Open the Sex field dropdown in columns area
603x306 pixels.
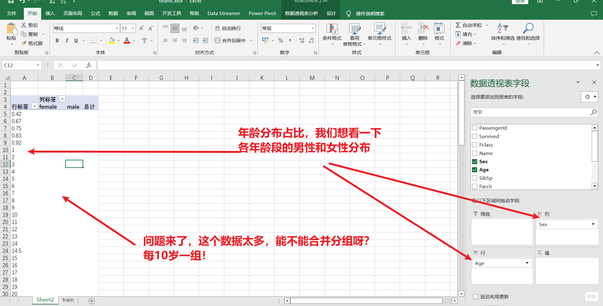593,224
